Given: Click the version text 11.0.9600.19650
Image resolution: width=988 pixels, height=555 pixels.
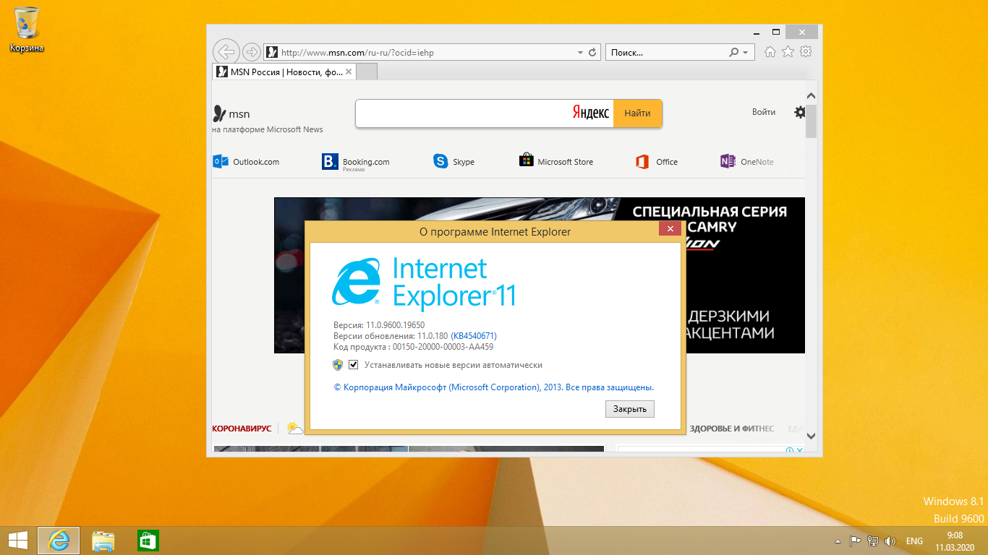Looking at the screenshot, I should point(395,325).
